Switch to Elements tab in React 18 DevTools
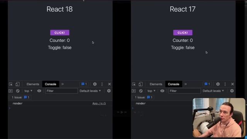247x139 pixels. (33, 84)
